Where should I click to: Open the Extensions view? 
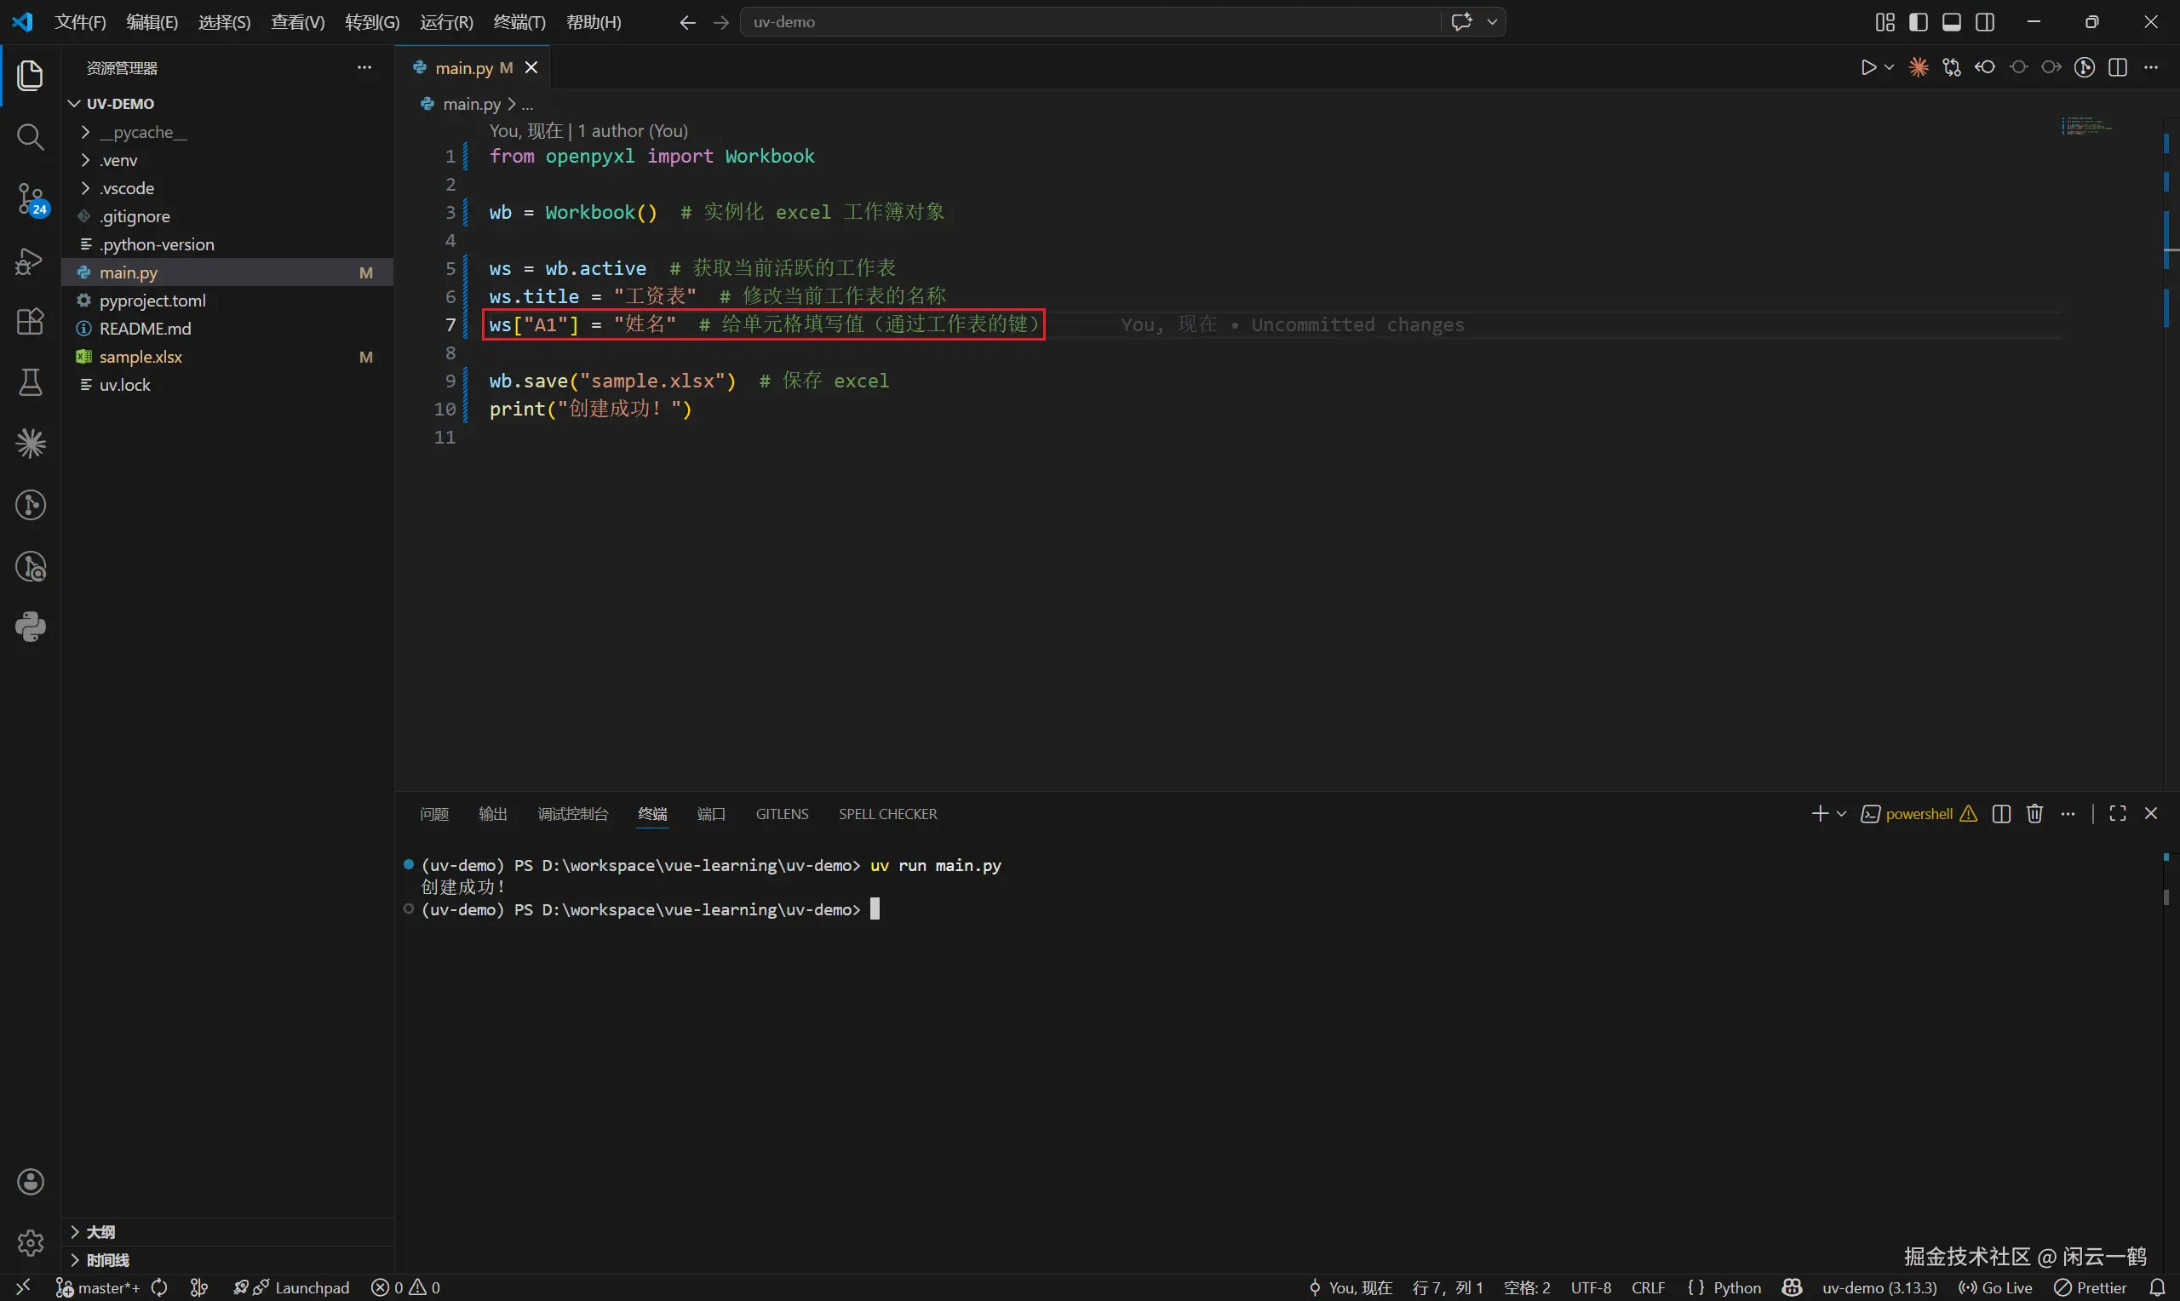(30, 321)
